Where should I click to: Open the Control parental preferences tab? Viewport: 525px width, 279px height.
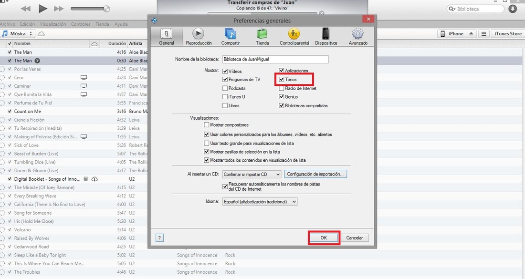pyautogui.click(x=294, y=36)
